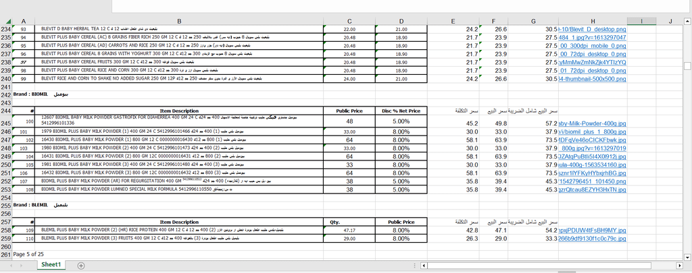Select column J header
Image resolution: width=692 pixels, height=273 pixels.
click(x=670, y=21)
